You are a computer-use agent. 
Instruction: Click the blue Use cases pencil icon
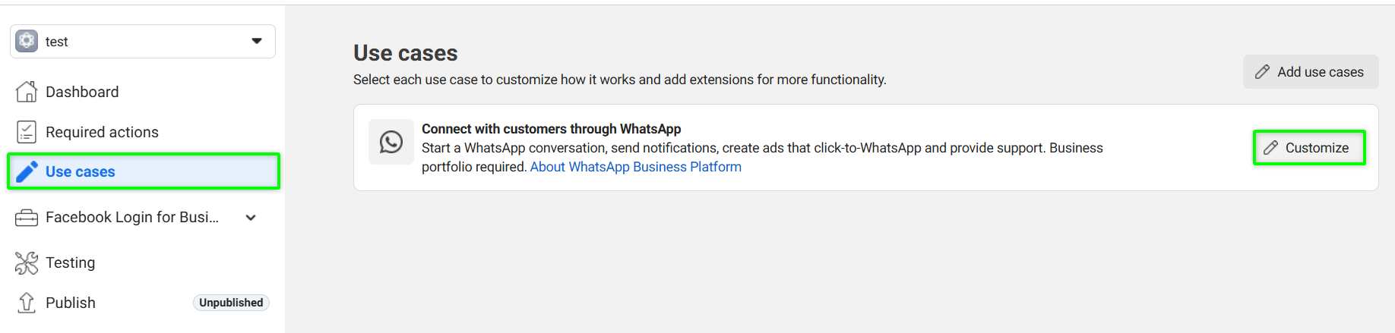pyautogui.click(x=27, y=172)
